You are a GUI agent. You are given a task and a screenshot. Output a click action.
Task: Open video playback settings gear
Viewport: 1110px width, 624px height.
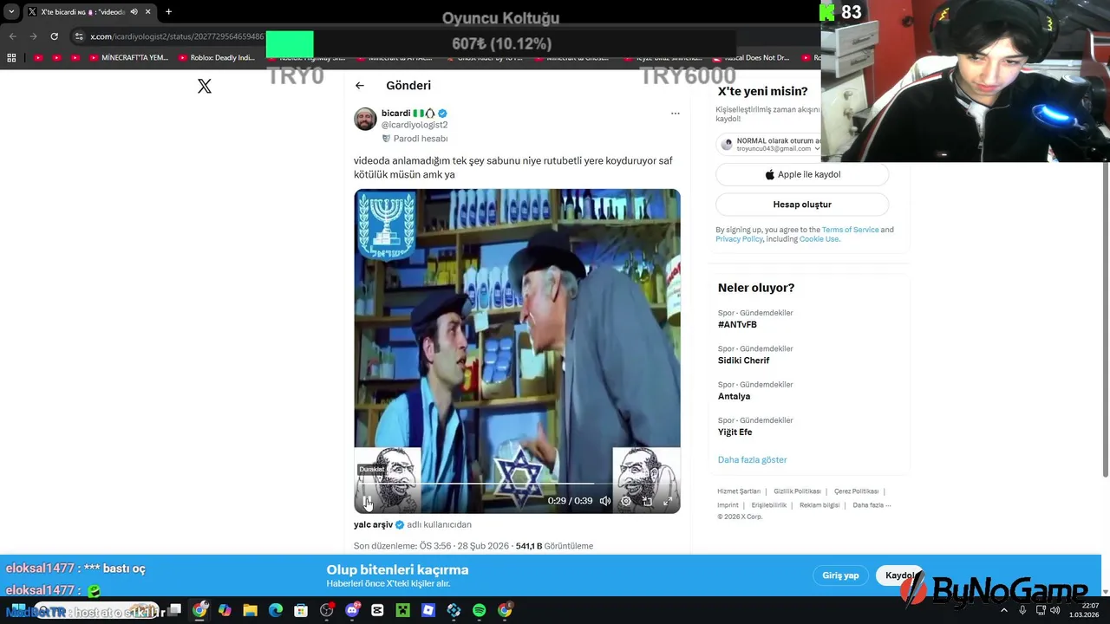pos(626,501)
